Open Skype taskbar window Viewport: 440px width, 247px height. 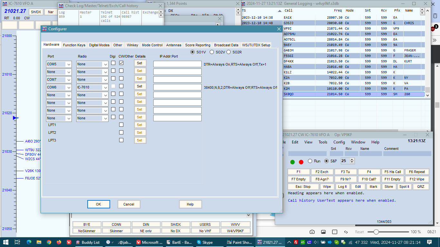(x=210, y=242)
